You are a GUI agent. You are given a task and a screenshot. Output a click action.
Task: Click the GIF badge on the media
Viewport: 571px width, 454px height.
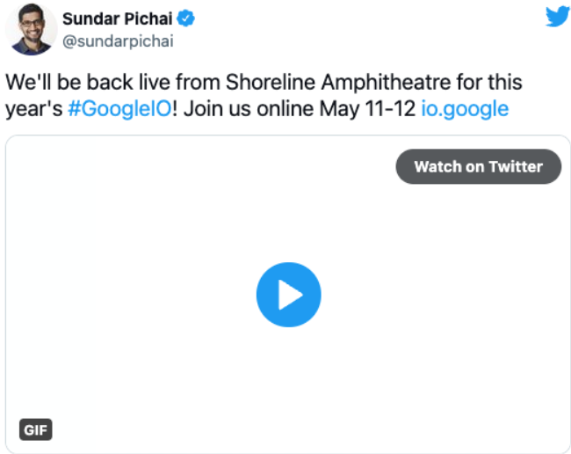coord(35,430)
